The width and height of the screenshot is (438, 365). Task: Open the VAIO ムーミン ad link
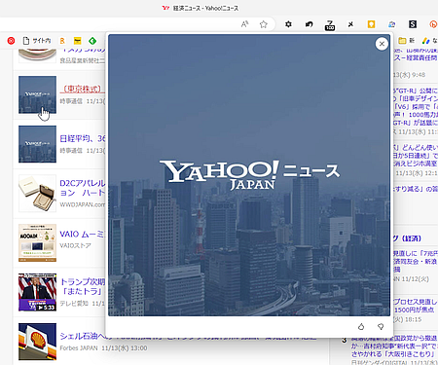point(83,234)
